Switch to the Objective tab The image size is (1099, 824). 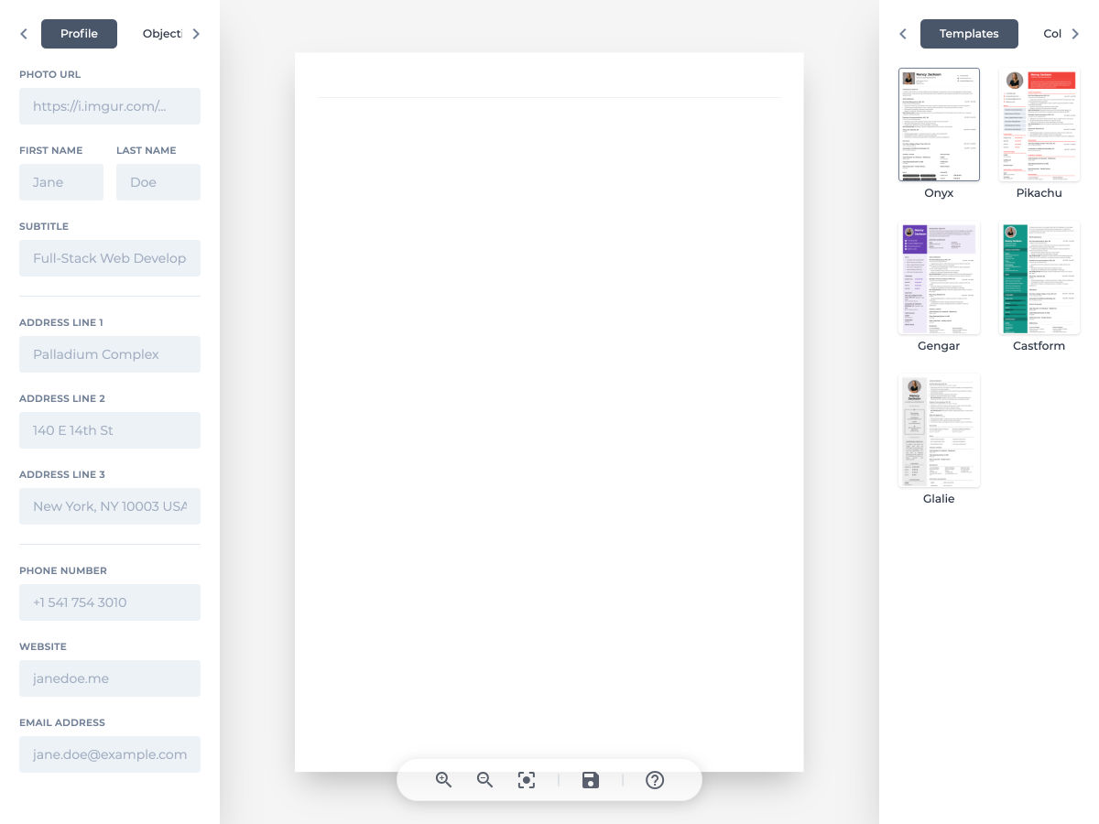tap(162, 34)
